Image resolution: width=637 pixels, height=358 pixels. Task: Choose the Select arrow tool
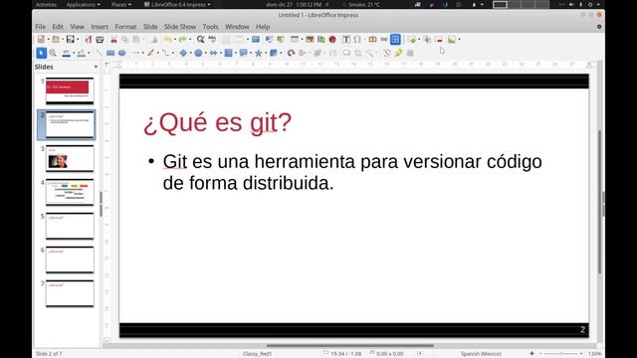41,53
